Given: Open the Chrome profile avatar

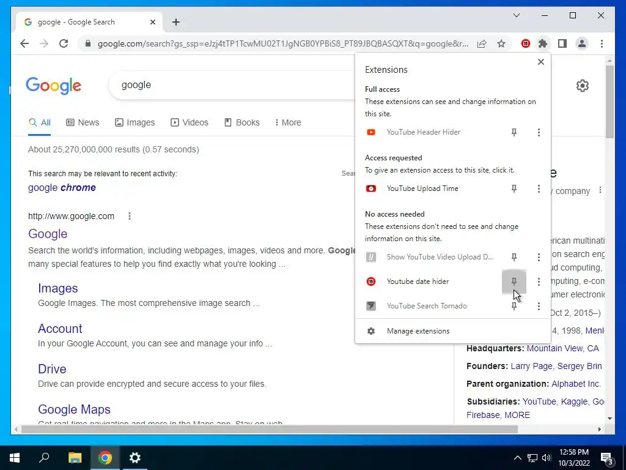Looking at the screenshot, I should tap(582, 43).
